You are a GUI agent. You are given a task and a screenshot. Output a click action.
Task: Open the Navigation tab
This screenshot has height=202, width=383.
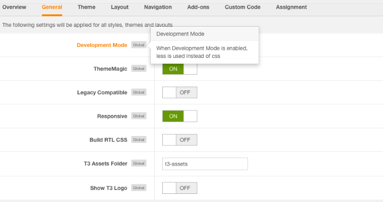click(158, 7)
